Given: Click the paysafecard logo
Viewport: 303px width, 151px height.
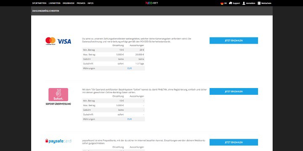Looking at the screenshot, I should [58, 141].
